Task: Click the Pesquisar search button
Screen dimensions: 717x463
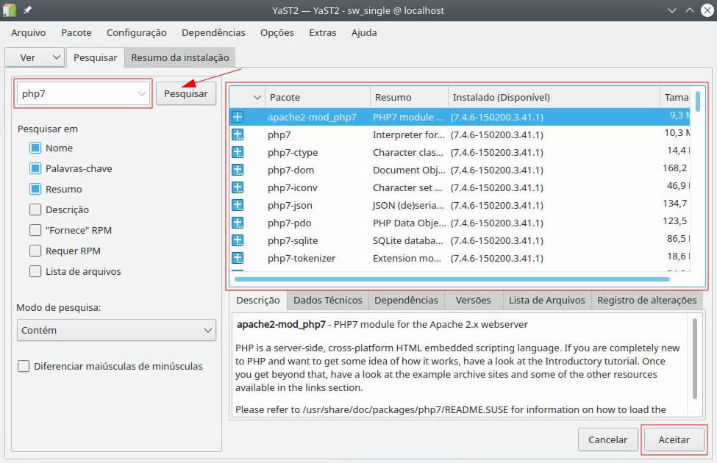Action: [x=185, y=94]
